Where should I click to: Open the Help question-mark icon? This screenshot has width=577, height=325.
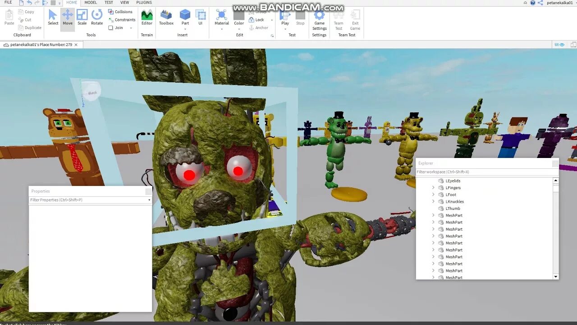[533, 3]
